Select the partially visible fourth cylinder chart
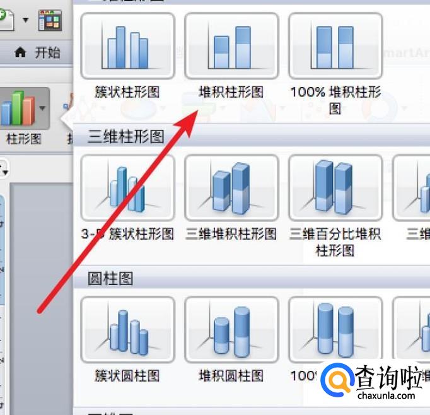 (411, 329)
